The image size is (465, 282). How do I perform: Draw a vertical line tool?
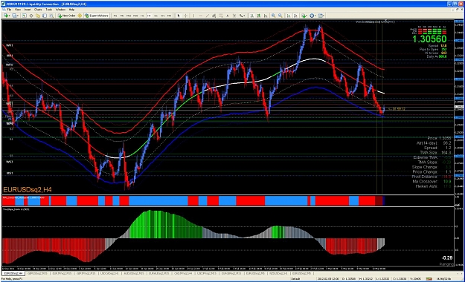coord(193,16)
